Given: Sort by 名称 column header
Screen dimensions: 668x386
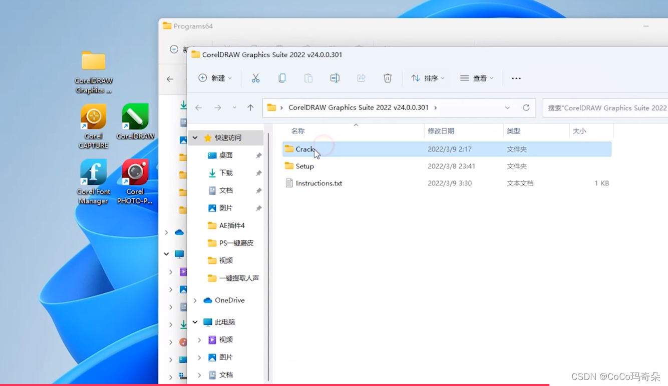Looking at the screenshot, I should (298, 131).
